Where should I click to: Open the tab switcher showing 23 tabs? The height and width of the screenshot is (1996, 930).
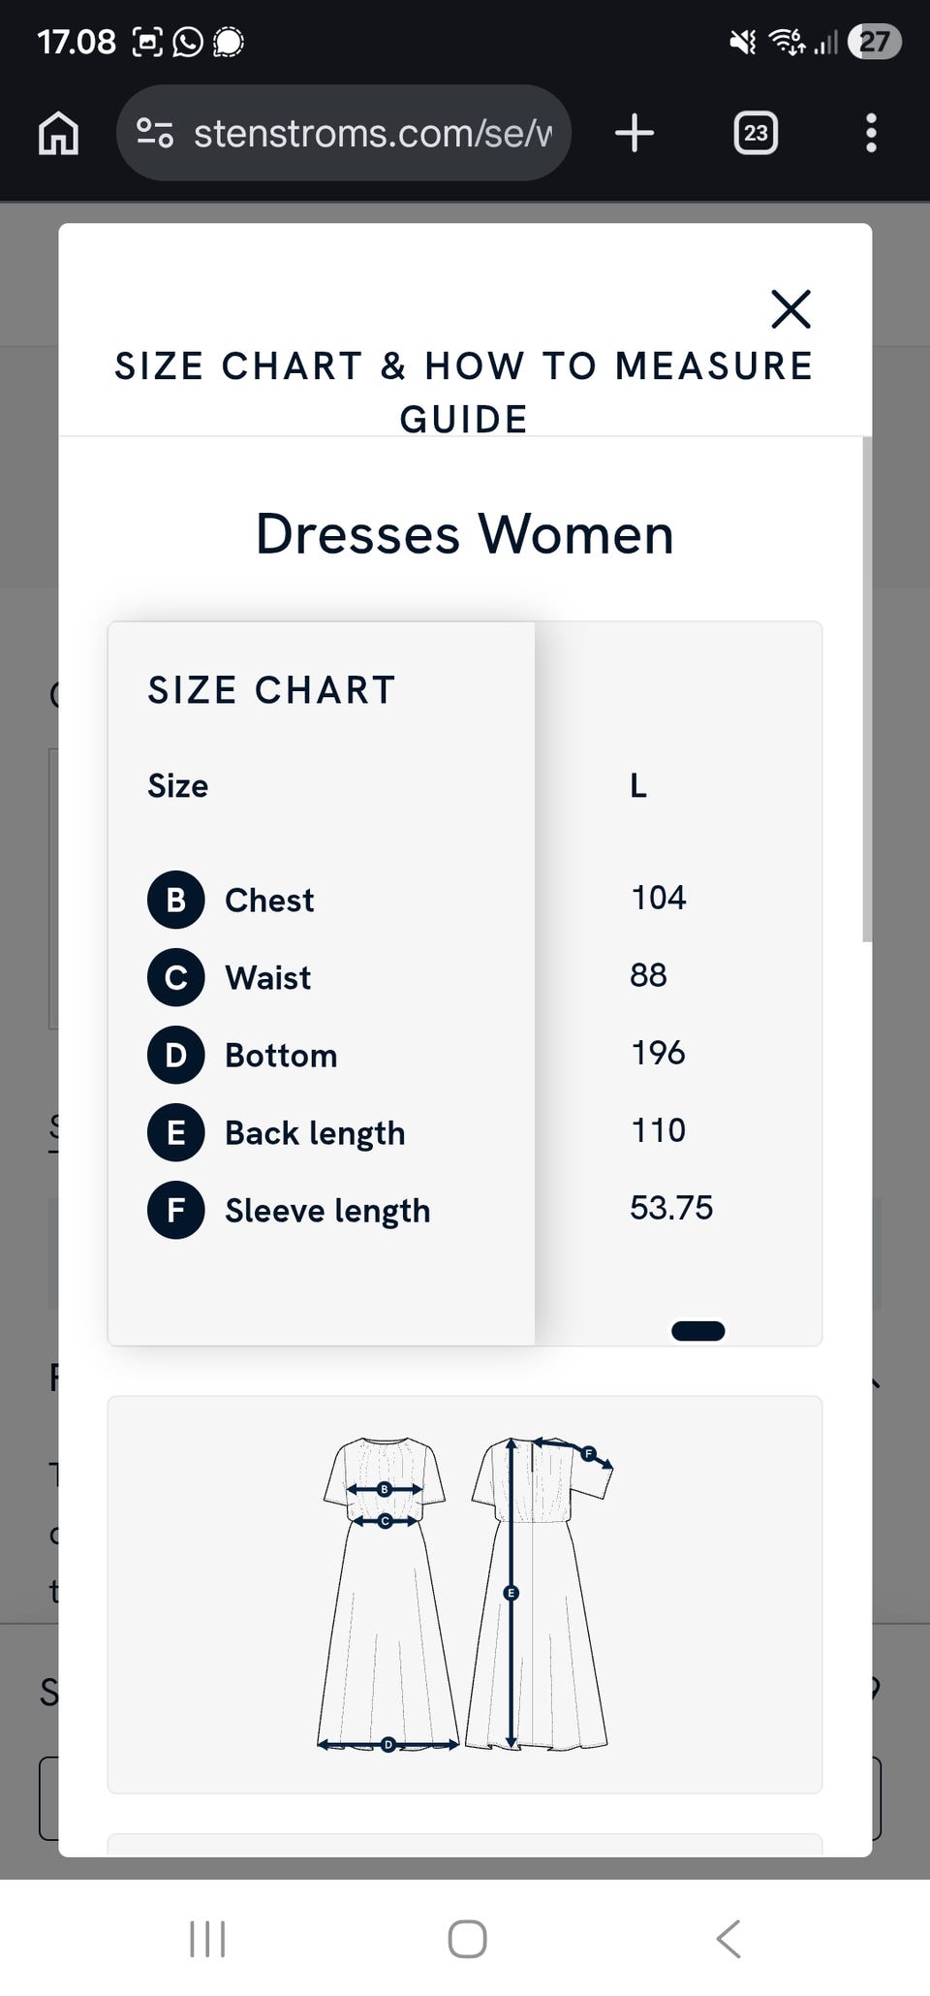[756, 133]
